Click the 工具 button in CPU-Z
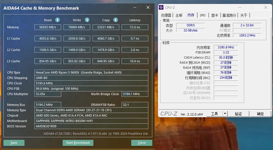The width and height of the screenshot is (273, 150). coord(215,114)
